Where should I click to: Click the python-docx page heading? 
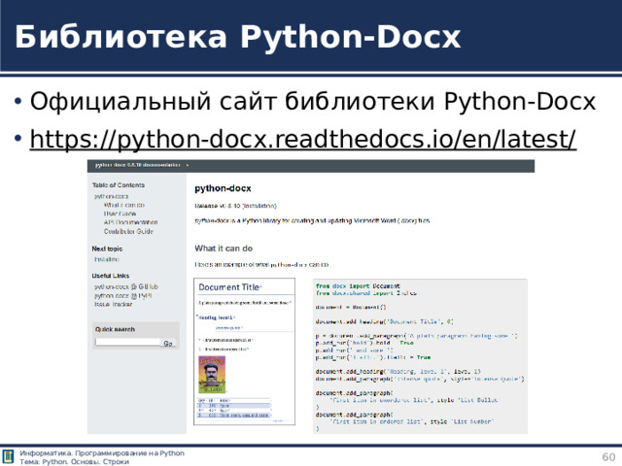click(x=223, y=188)
